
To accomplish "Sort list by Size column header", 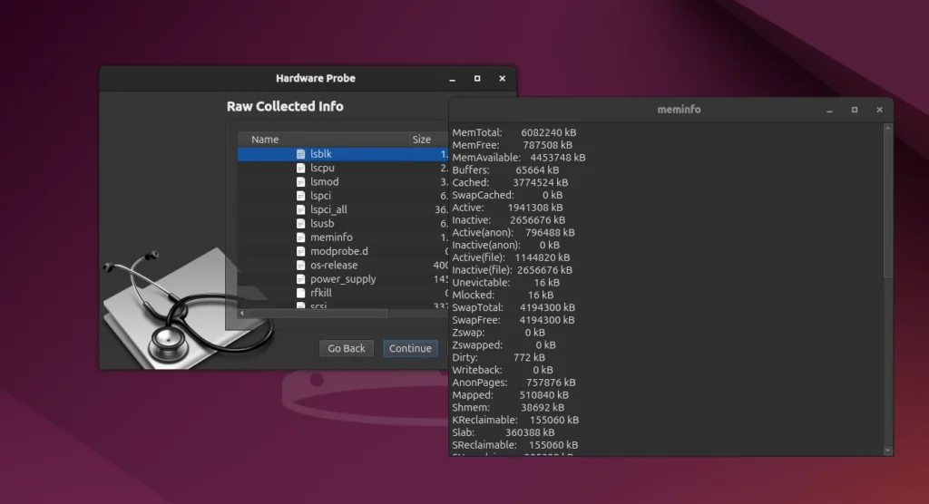I will coord(422,140).
